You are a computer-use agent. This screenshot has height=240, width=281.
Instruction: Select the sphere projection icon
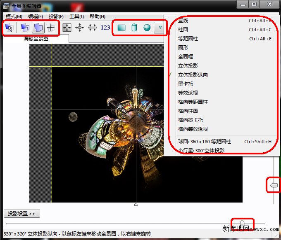click(x=147, y=28)
